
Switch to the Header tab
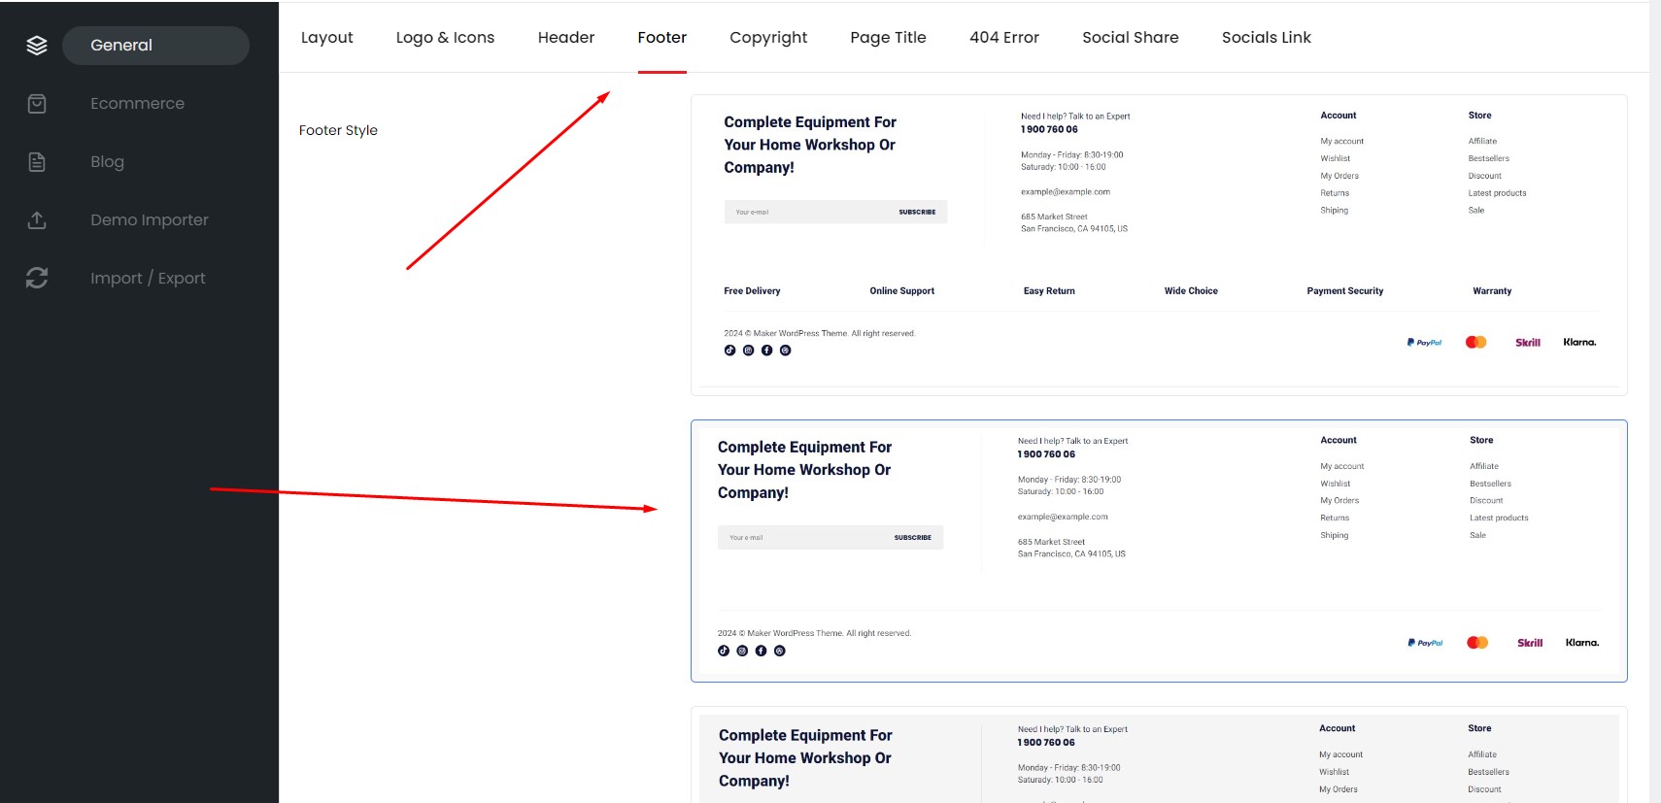coord(566,38)
